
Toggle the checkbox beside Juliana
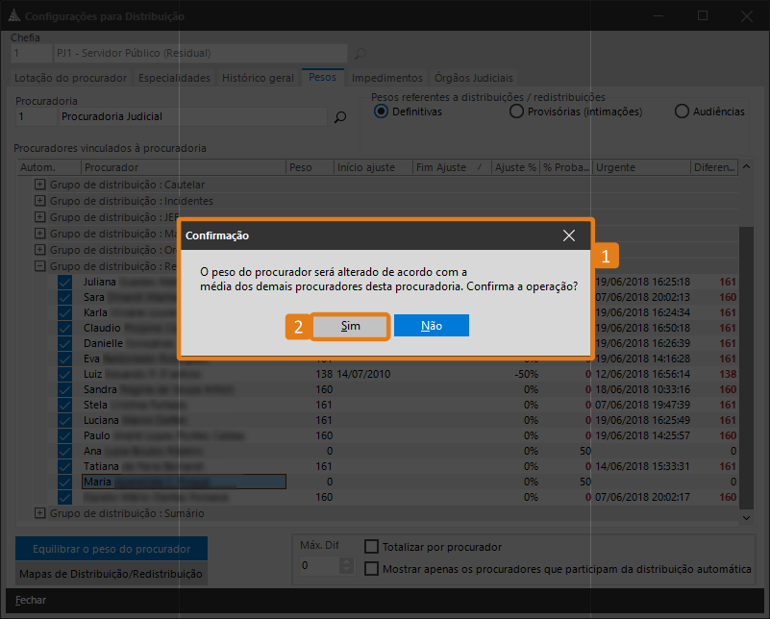point(64,283)
